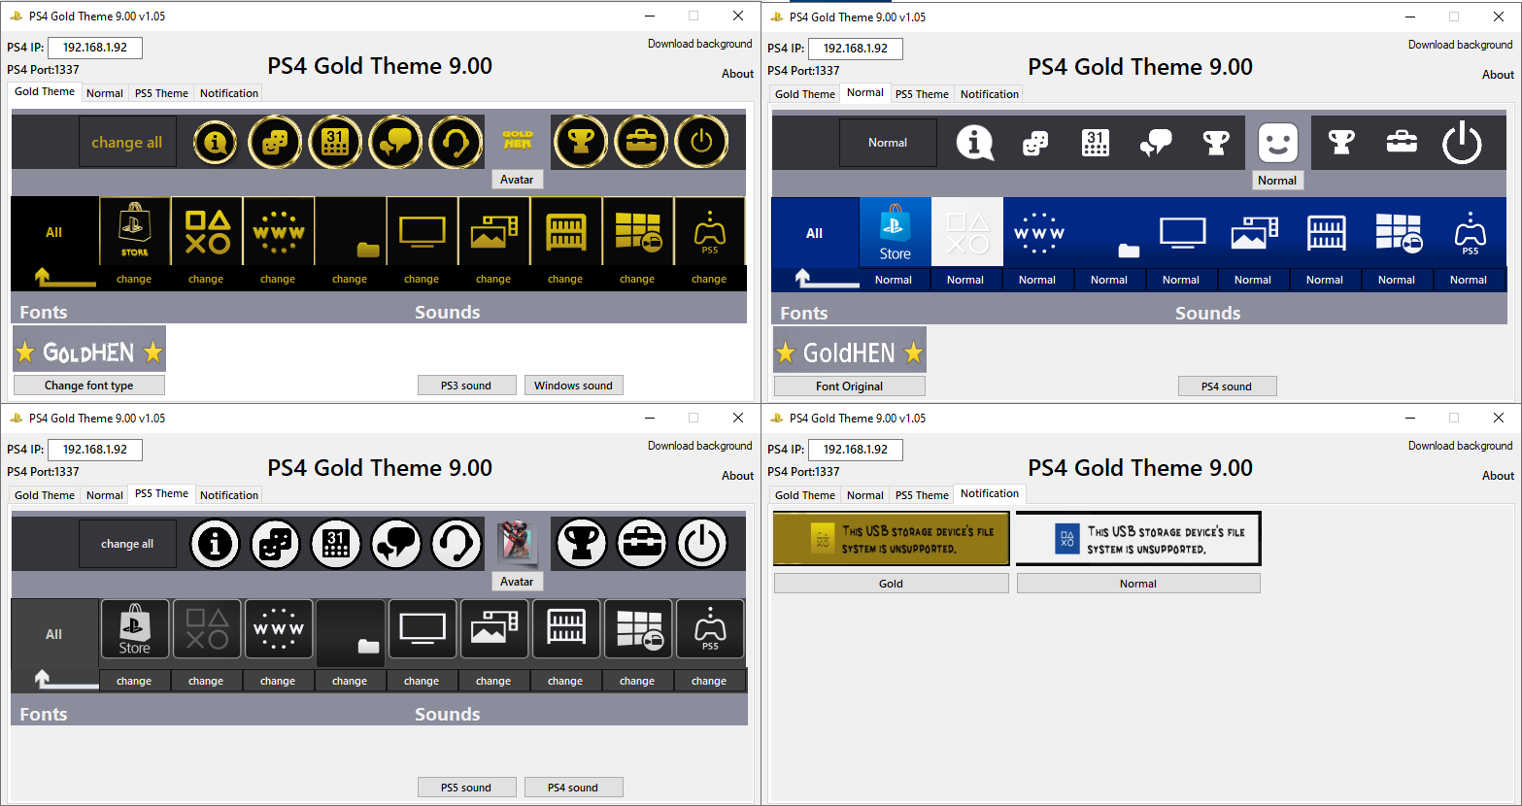Click gold info icon in Gold Theme window
This screenshot has width=1522, height=806.
tap(216, 142)
